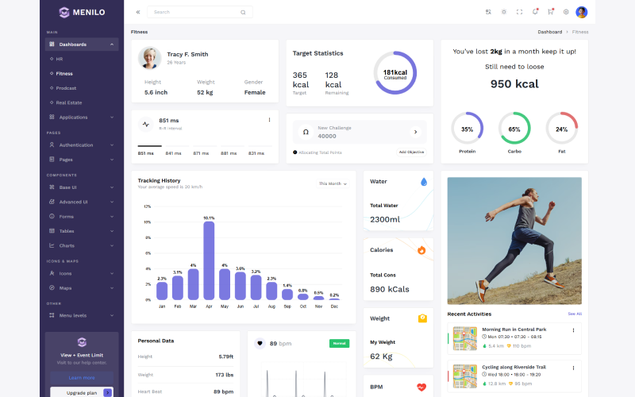
Task: Open See All recent activities link
Action: point(575,314)
